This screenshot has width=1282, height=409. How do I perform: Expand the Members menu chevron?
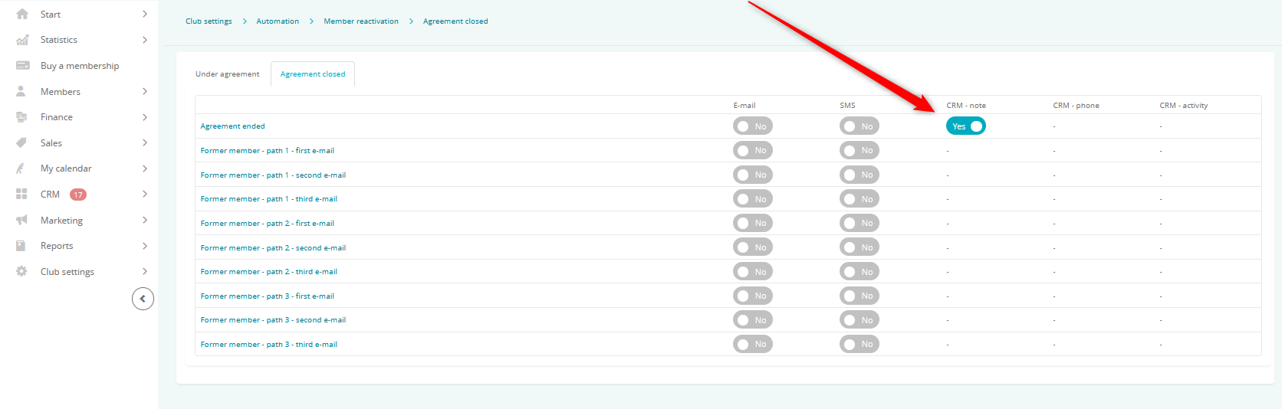pos(145,91)
